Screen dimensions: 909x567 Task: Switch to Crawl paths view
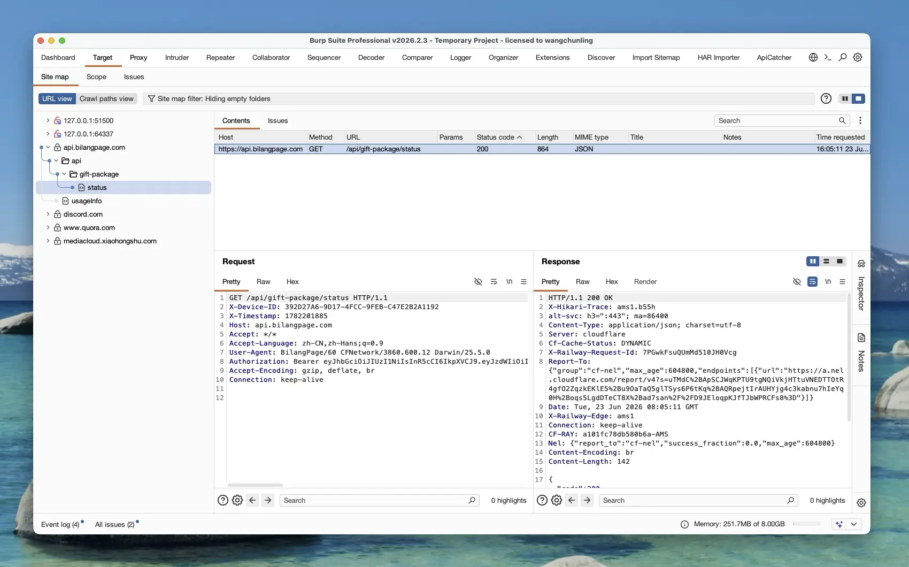point(106,98)
